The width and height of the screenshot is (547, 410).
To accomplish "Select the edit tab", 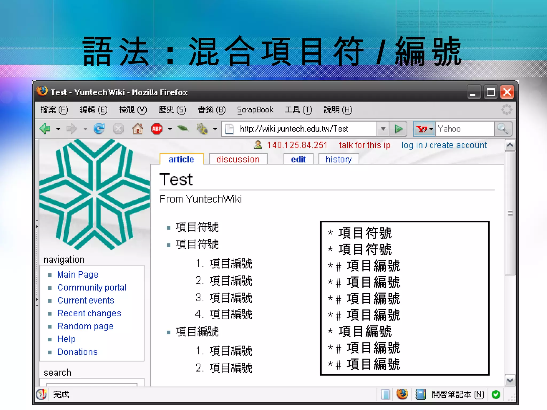I will (x=298, y=159).
